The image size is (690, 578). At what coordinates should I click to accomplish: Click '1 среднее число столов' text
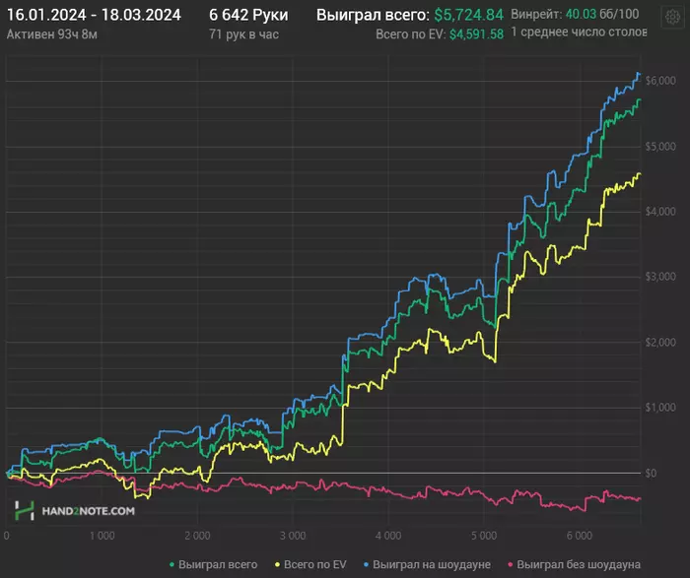pos(579,32)
